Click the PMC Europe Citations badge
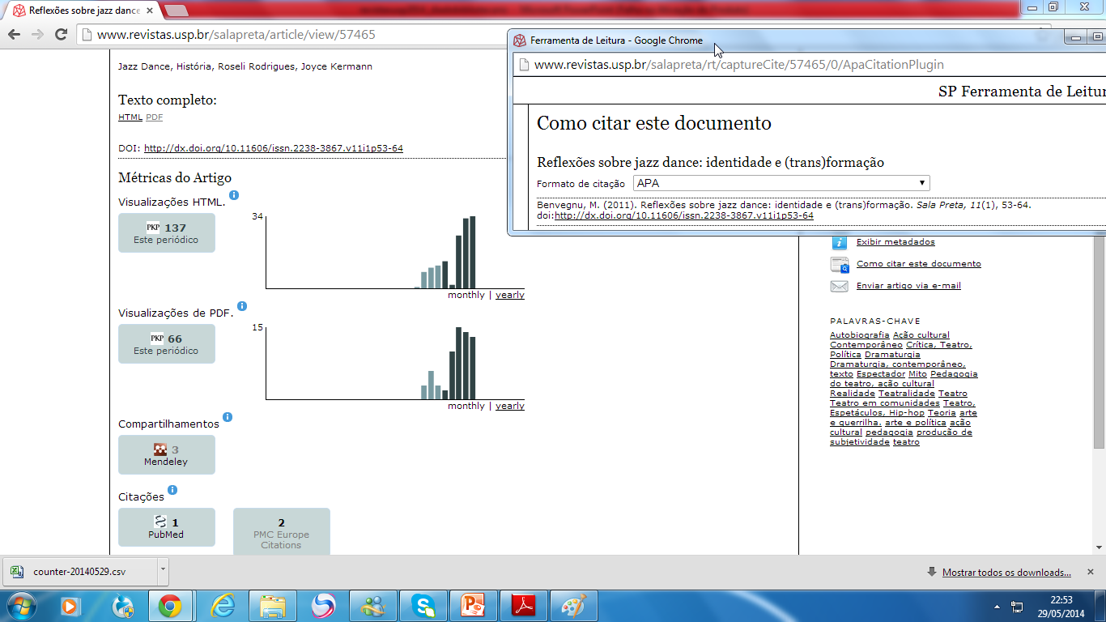This screenshot has height=622, width=1106. tap(282, 532)
